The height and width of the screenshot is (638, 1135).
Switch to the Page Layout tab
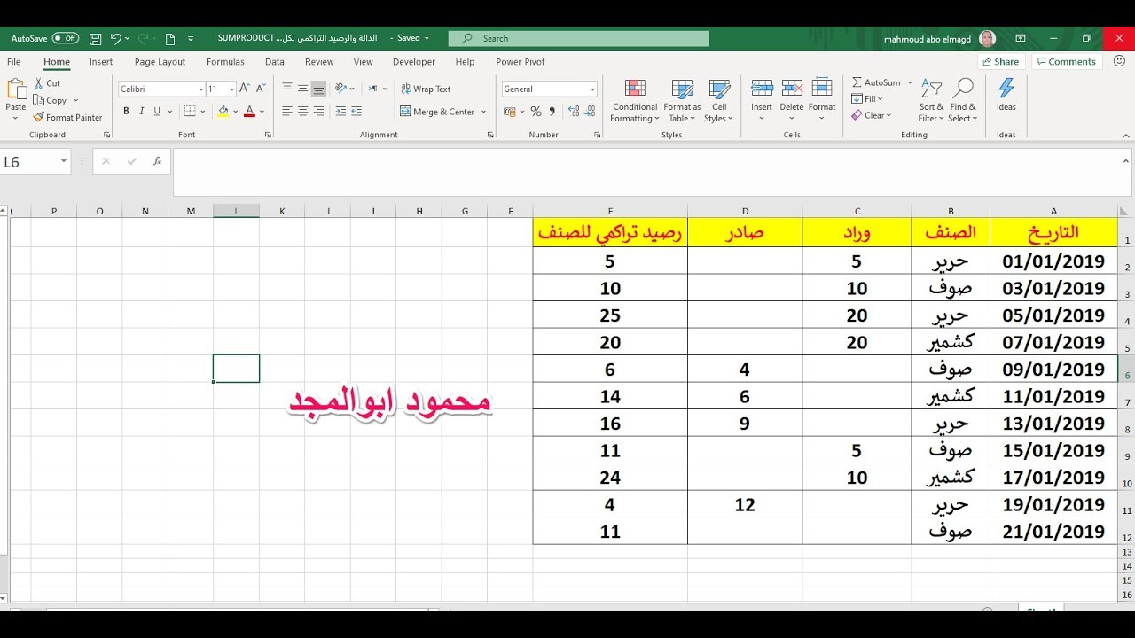160,62
